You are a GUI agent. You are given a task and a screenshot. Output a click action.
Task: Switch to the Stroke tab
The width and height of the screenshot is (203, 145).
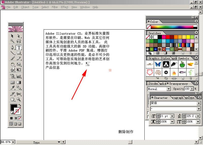pyautogui.click(x=153, y=84)
